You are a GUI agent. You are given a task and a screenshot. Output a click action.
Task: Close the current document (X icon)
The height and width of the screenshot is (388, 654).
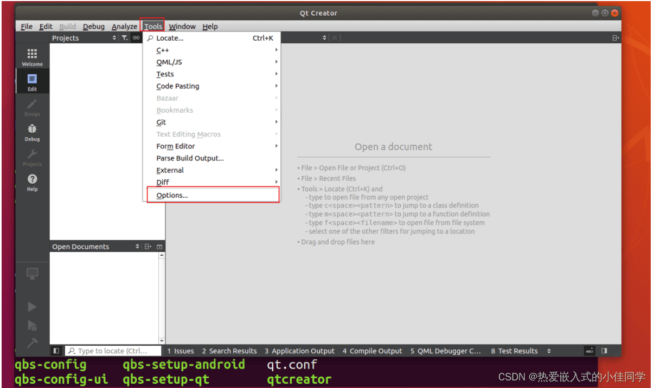[335, 38]
